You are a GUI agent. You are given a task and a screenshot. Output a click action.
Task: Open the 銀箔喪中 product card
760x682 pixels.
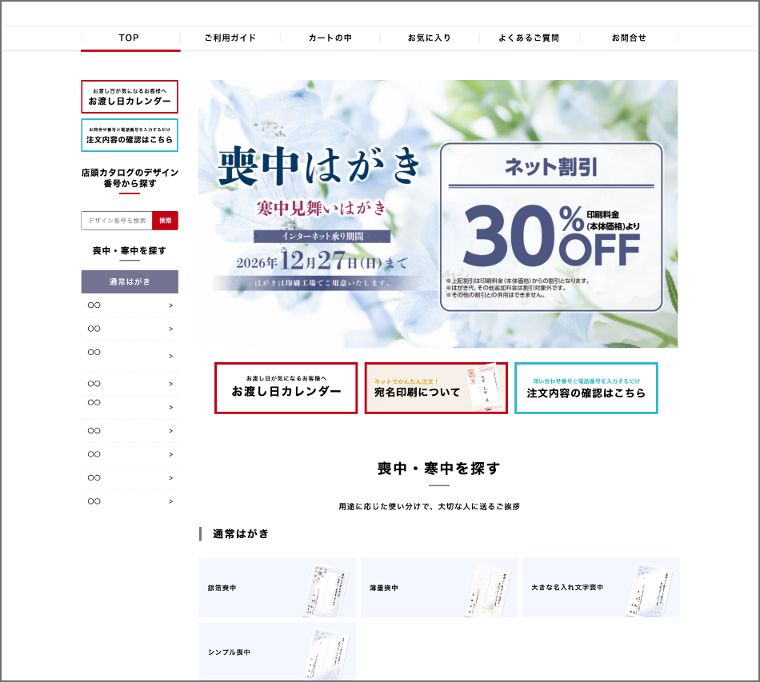coord(278,588)
